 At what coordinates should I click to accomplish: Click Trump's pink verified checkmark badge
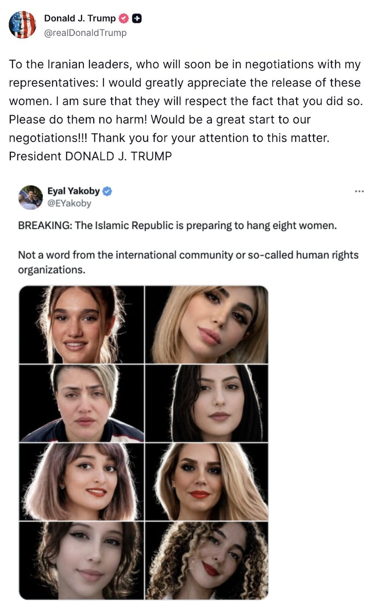click(x=123, y=18)
